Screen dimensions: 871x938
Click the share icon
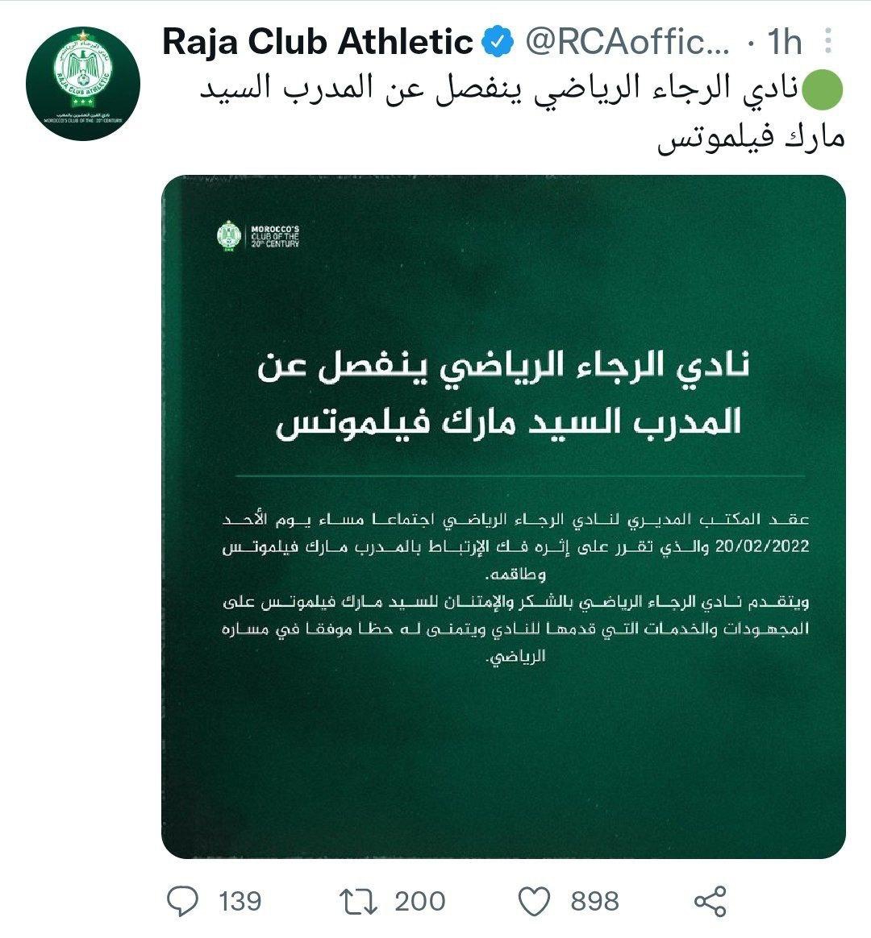coord(710,900)
